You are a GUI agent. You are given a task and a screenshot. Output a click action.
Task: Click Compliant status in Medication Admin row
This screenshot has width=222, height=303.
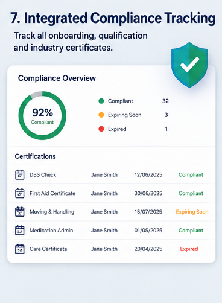[x=191, y=231]
